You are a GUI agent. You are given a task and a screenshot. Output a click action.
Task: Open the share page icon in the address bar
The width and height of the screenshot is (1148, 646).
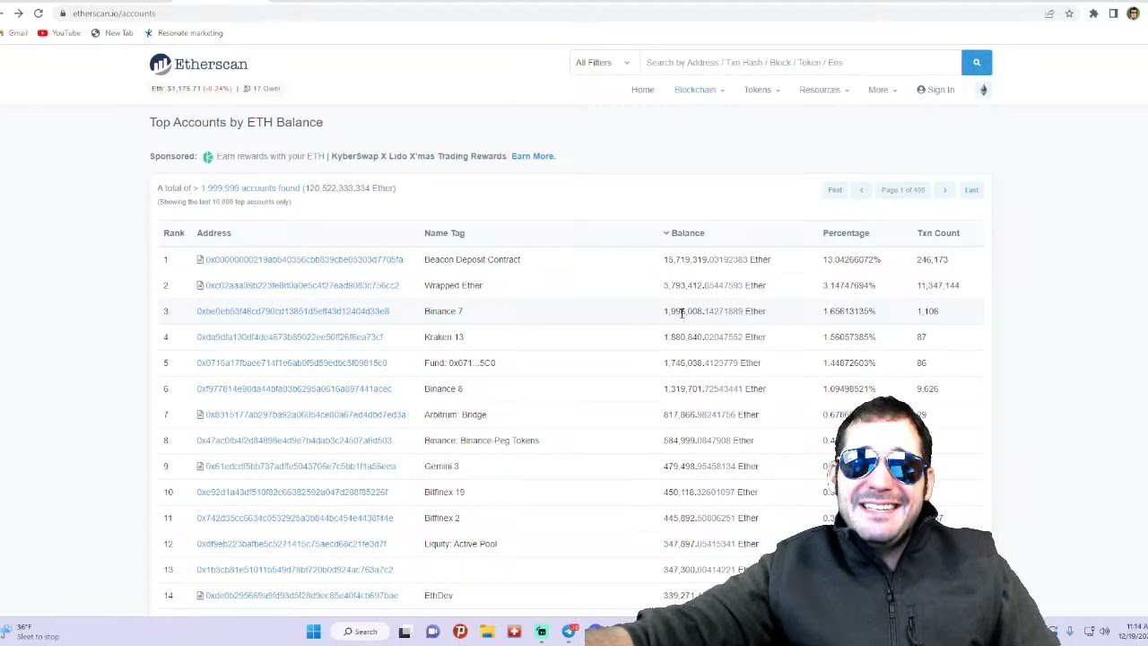coord(1049,13)
